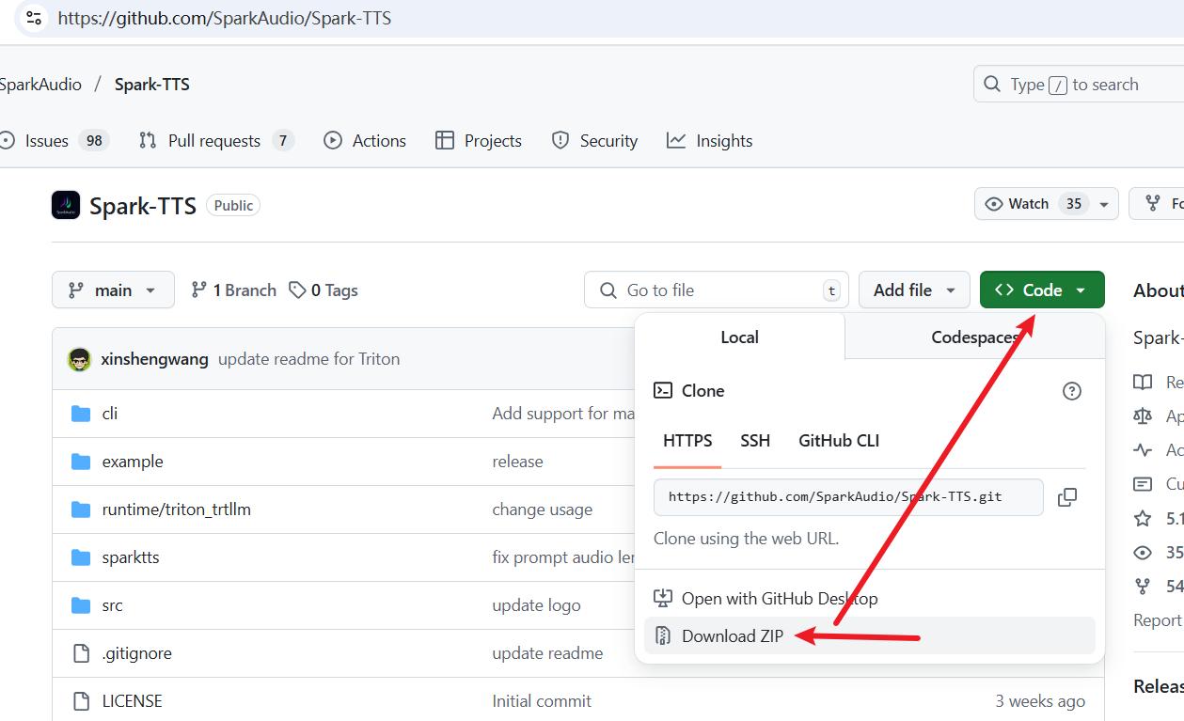Open the src folder
1184x721 pixels.
[x=112, y=605]
